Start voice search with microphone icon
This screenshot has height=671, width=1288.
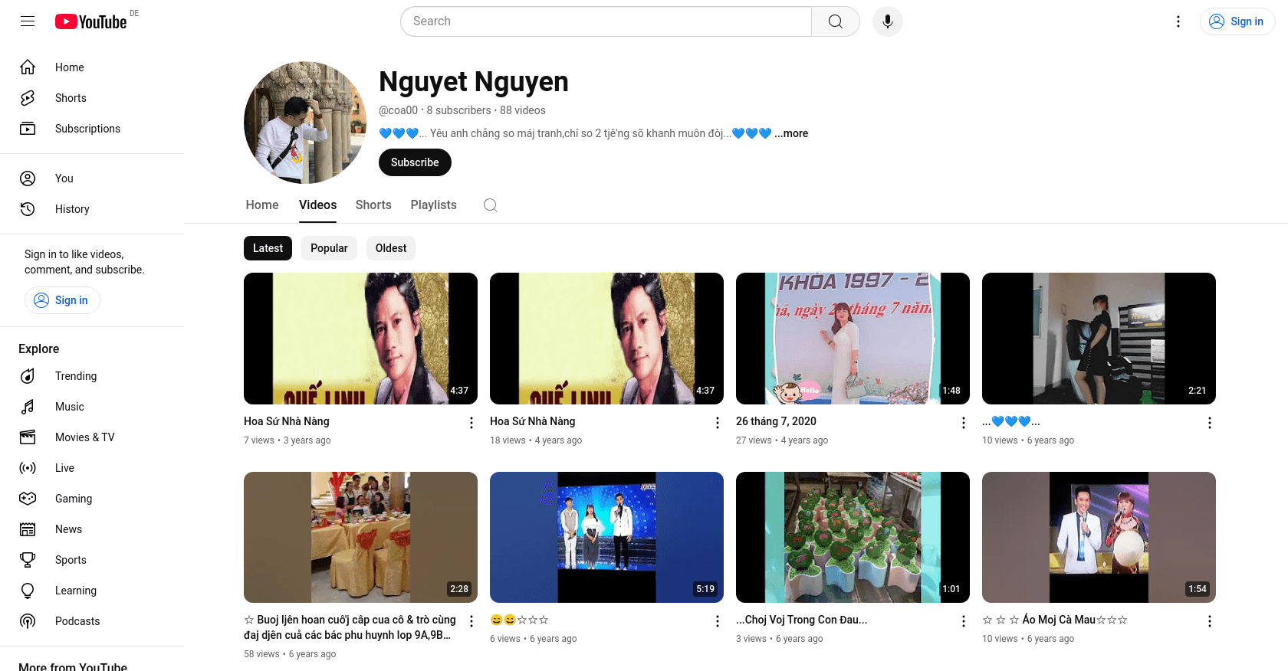[887, 21]
